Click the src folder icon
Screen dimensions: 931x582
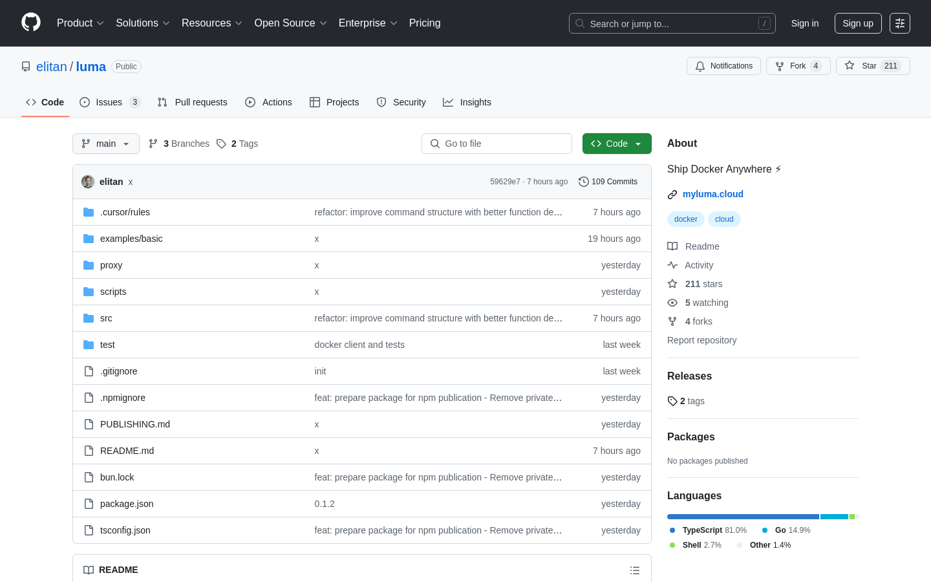coord(89,318)
